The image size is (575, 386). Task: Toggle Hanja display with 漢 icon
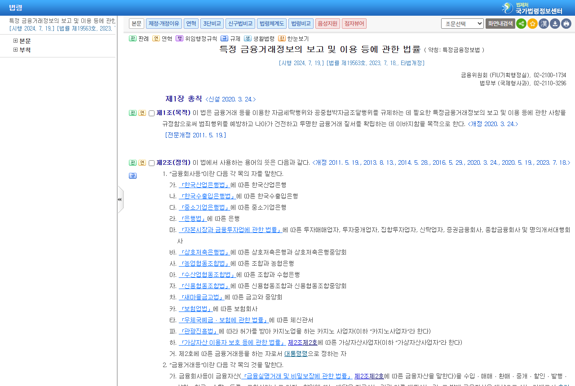coord(544,24)
